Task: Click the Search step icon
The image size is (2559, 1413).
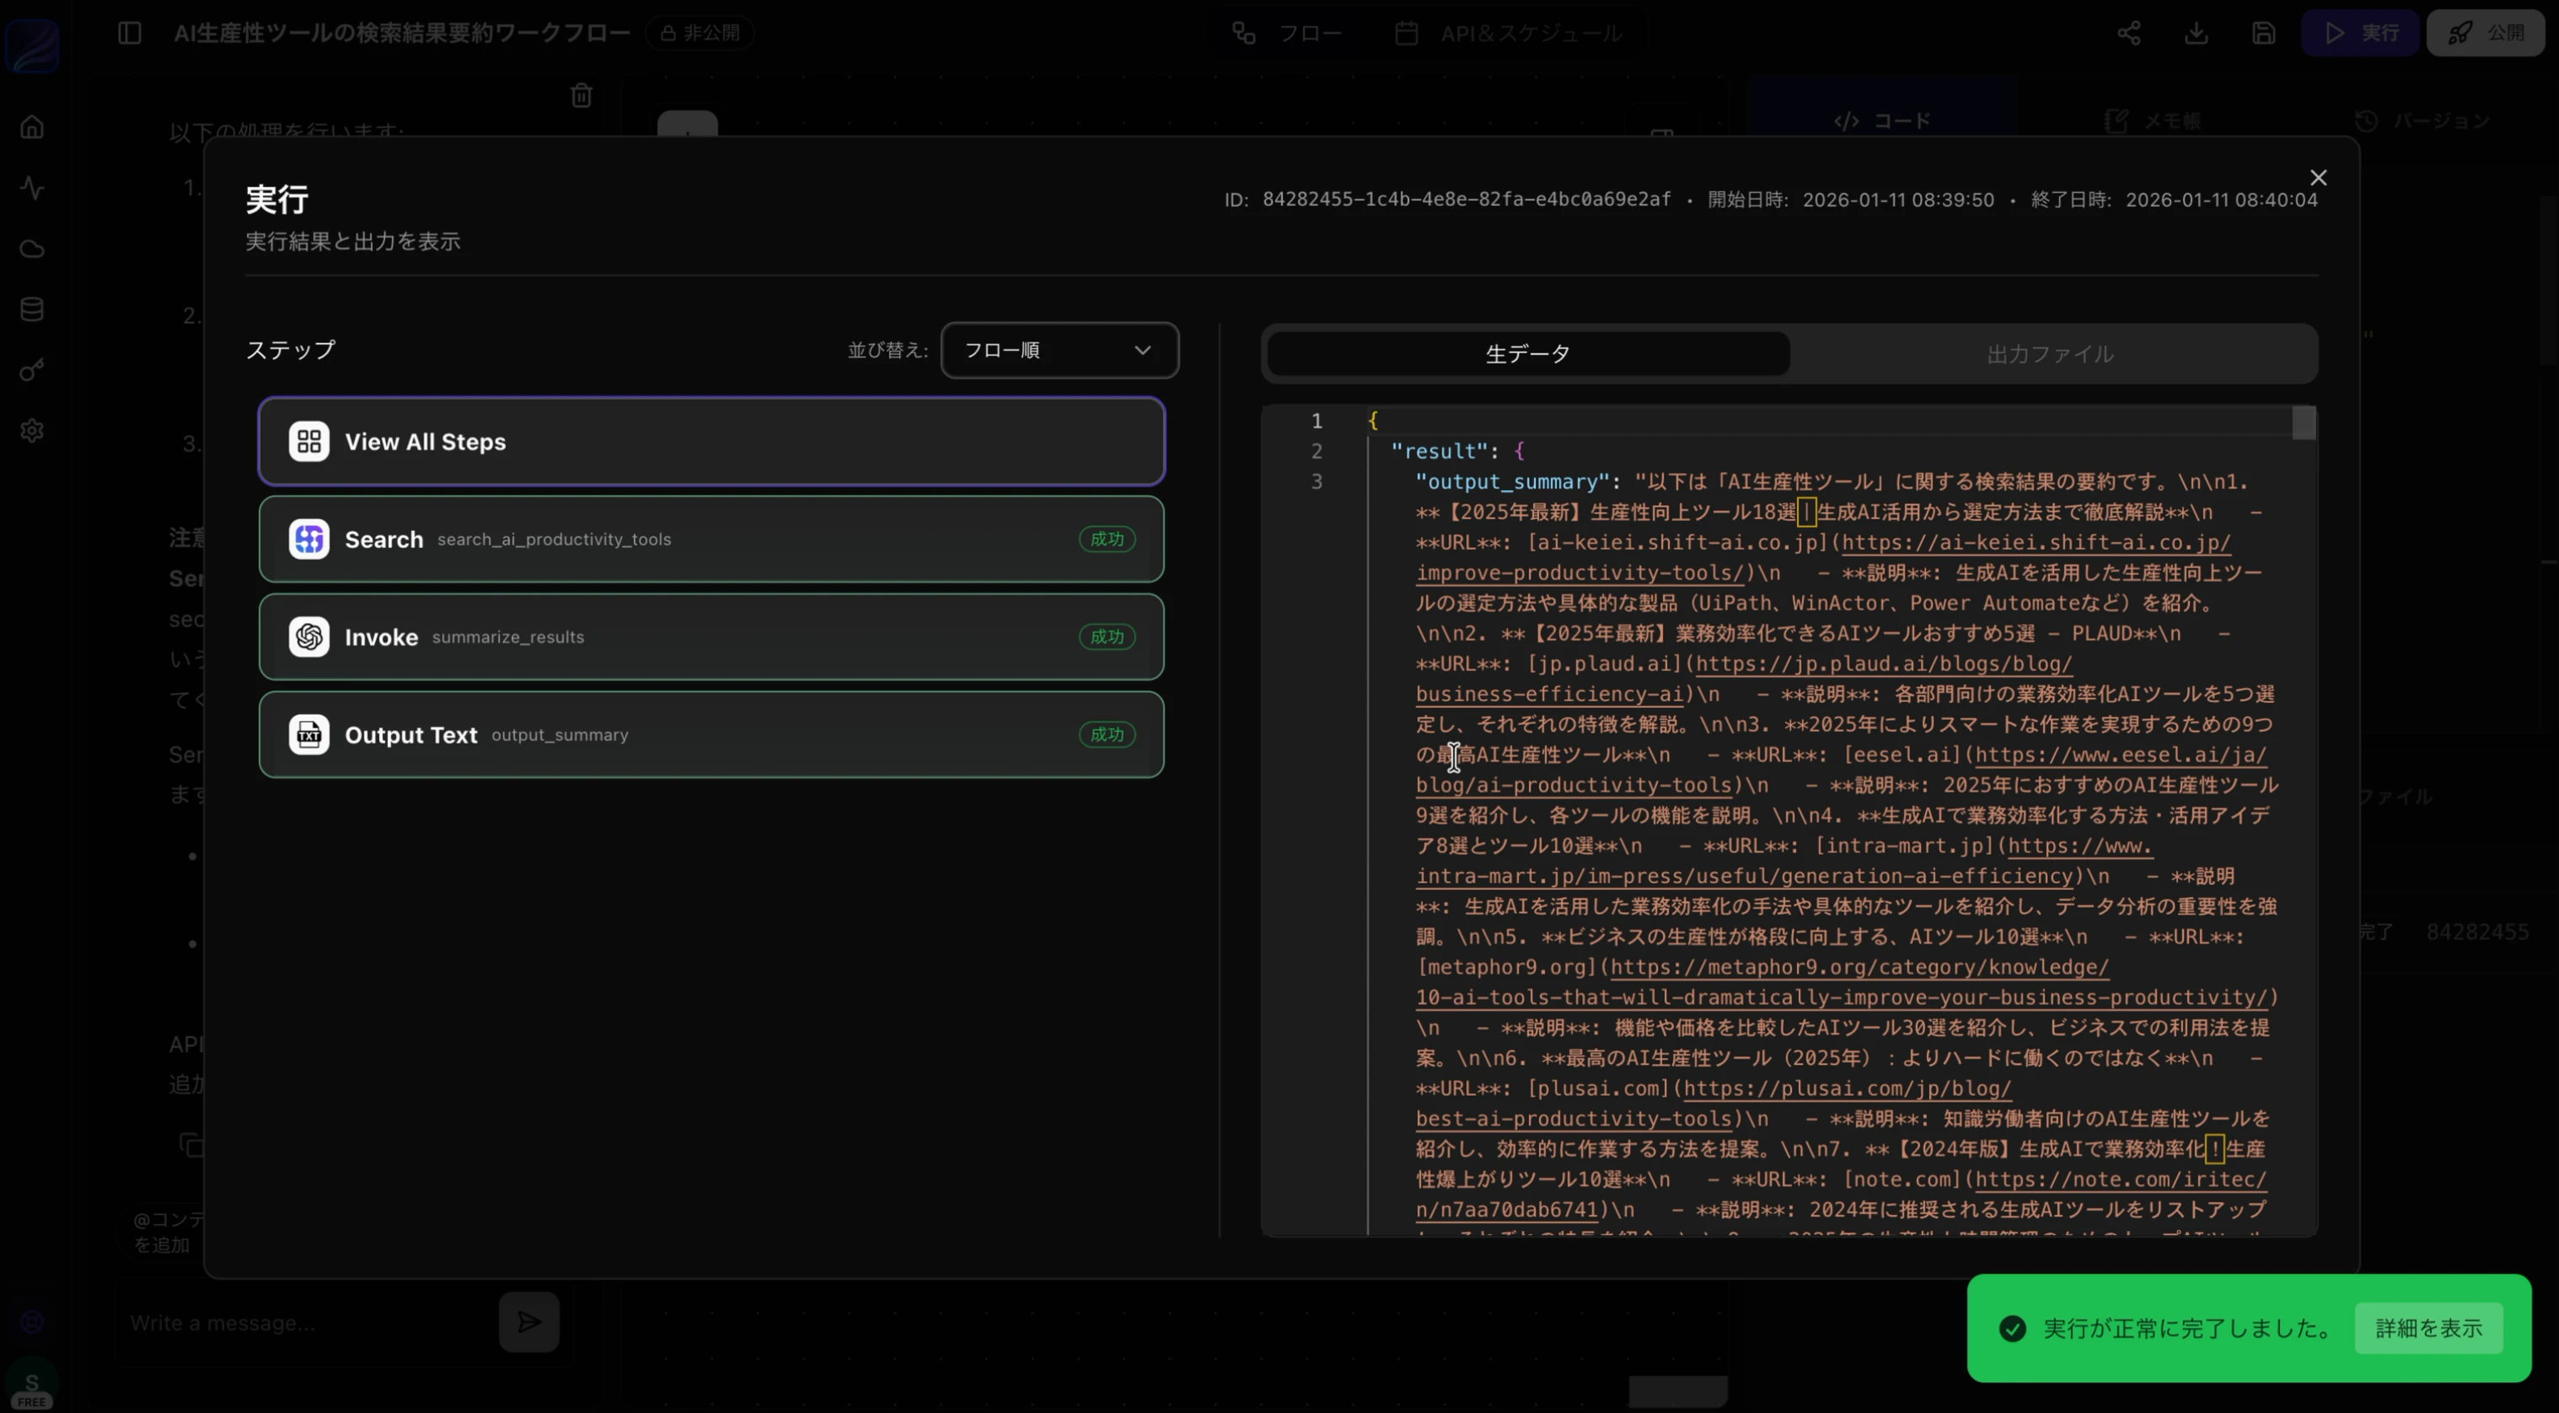Action: (309, 540)
